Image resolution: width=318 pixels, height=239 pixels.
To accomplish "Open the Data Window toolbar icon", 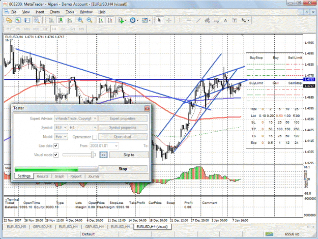I will click(x=27, y=20).
